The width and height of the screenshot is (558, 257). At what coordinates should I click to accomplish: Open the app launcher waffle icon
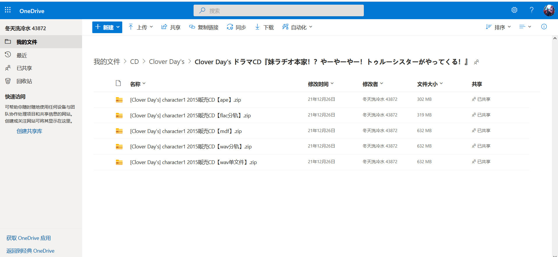click(x=8, y=10)
